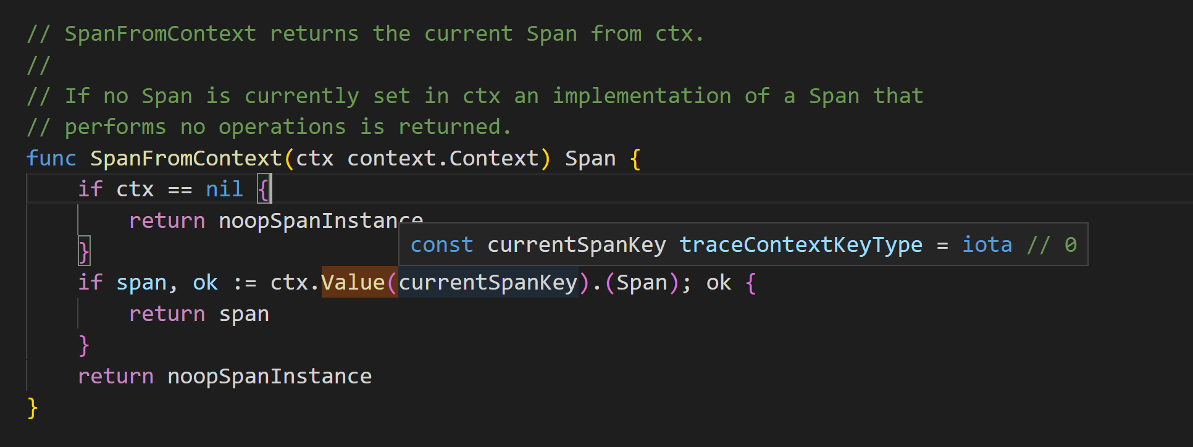Click context.Context parameter type
This screenshot has width=1193, height=447.
[443, 159]
